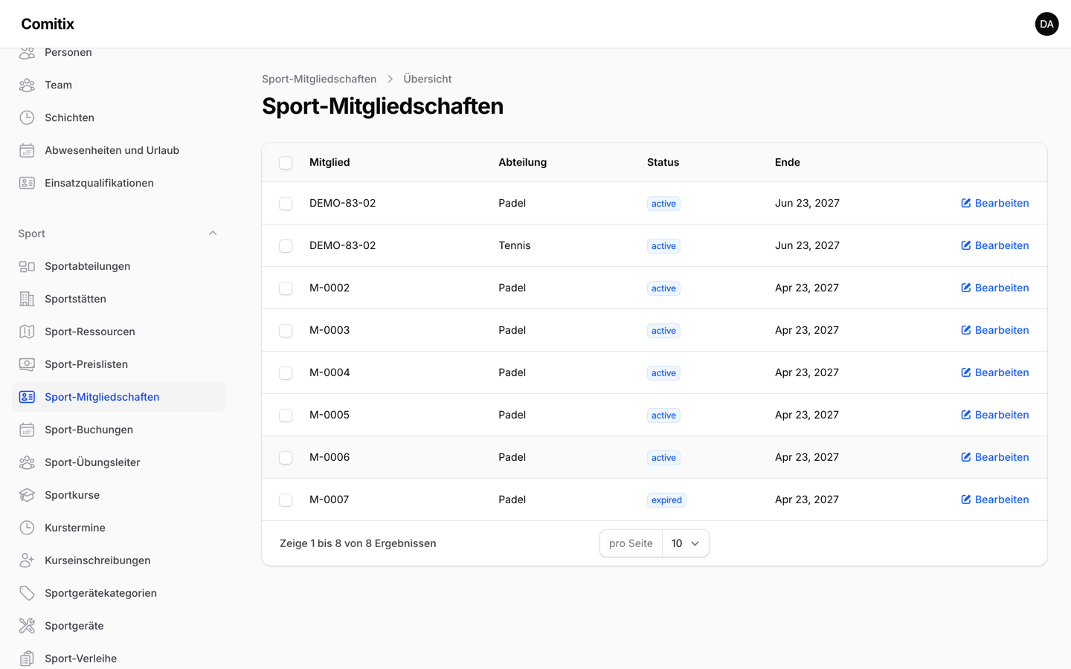
Task: Open Sportkurse menu item
Action: [119, 495]
